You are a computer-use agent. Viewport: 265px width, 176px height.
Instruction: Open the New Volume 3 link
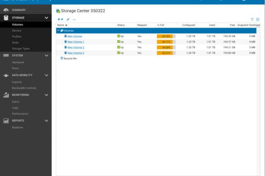pos(76,53)
